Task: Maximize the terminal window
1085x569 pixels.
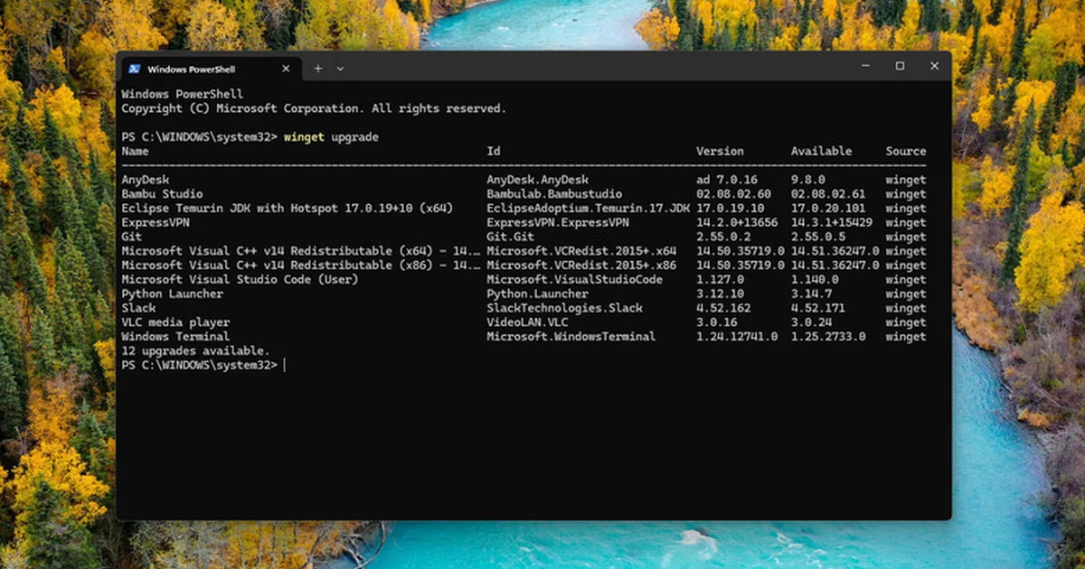Action: (x=900, y=66)
